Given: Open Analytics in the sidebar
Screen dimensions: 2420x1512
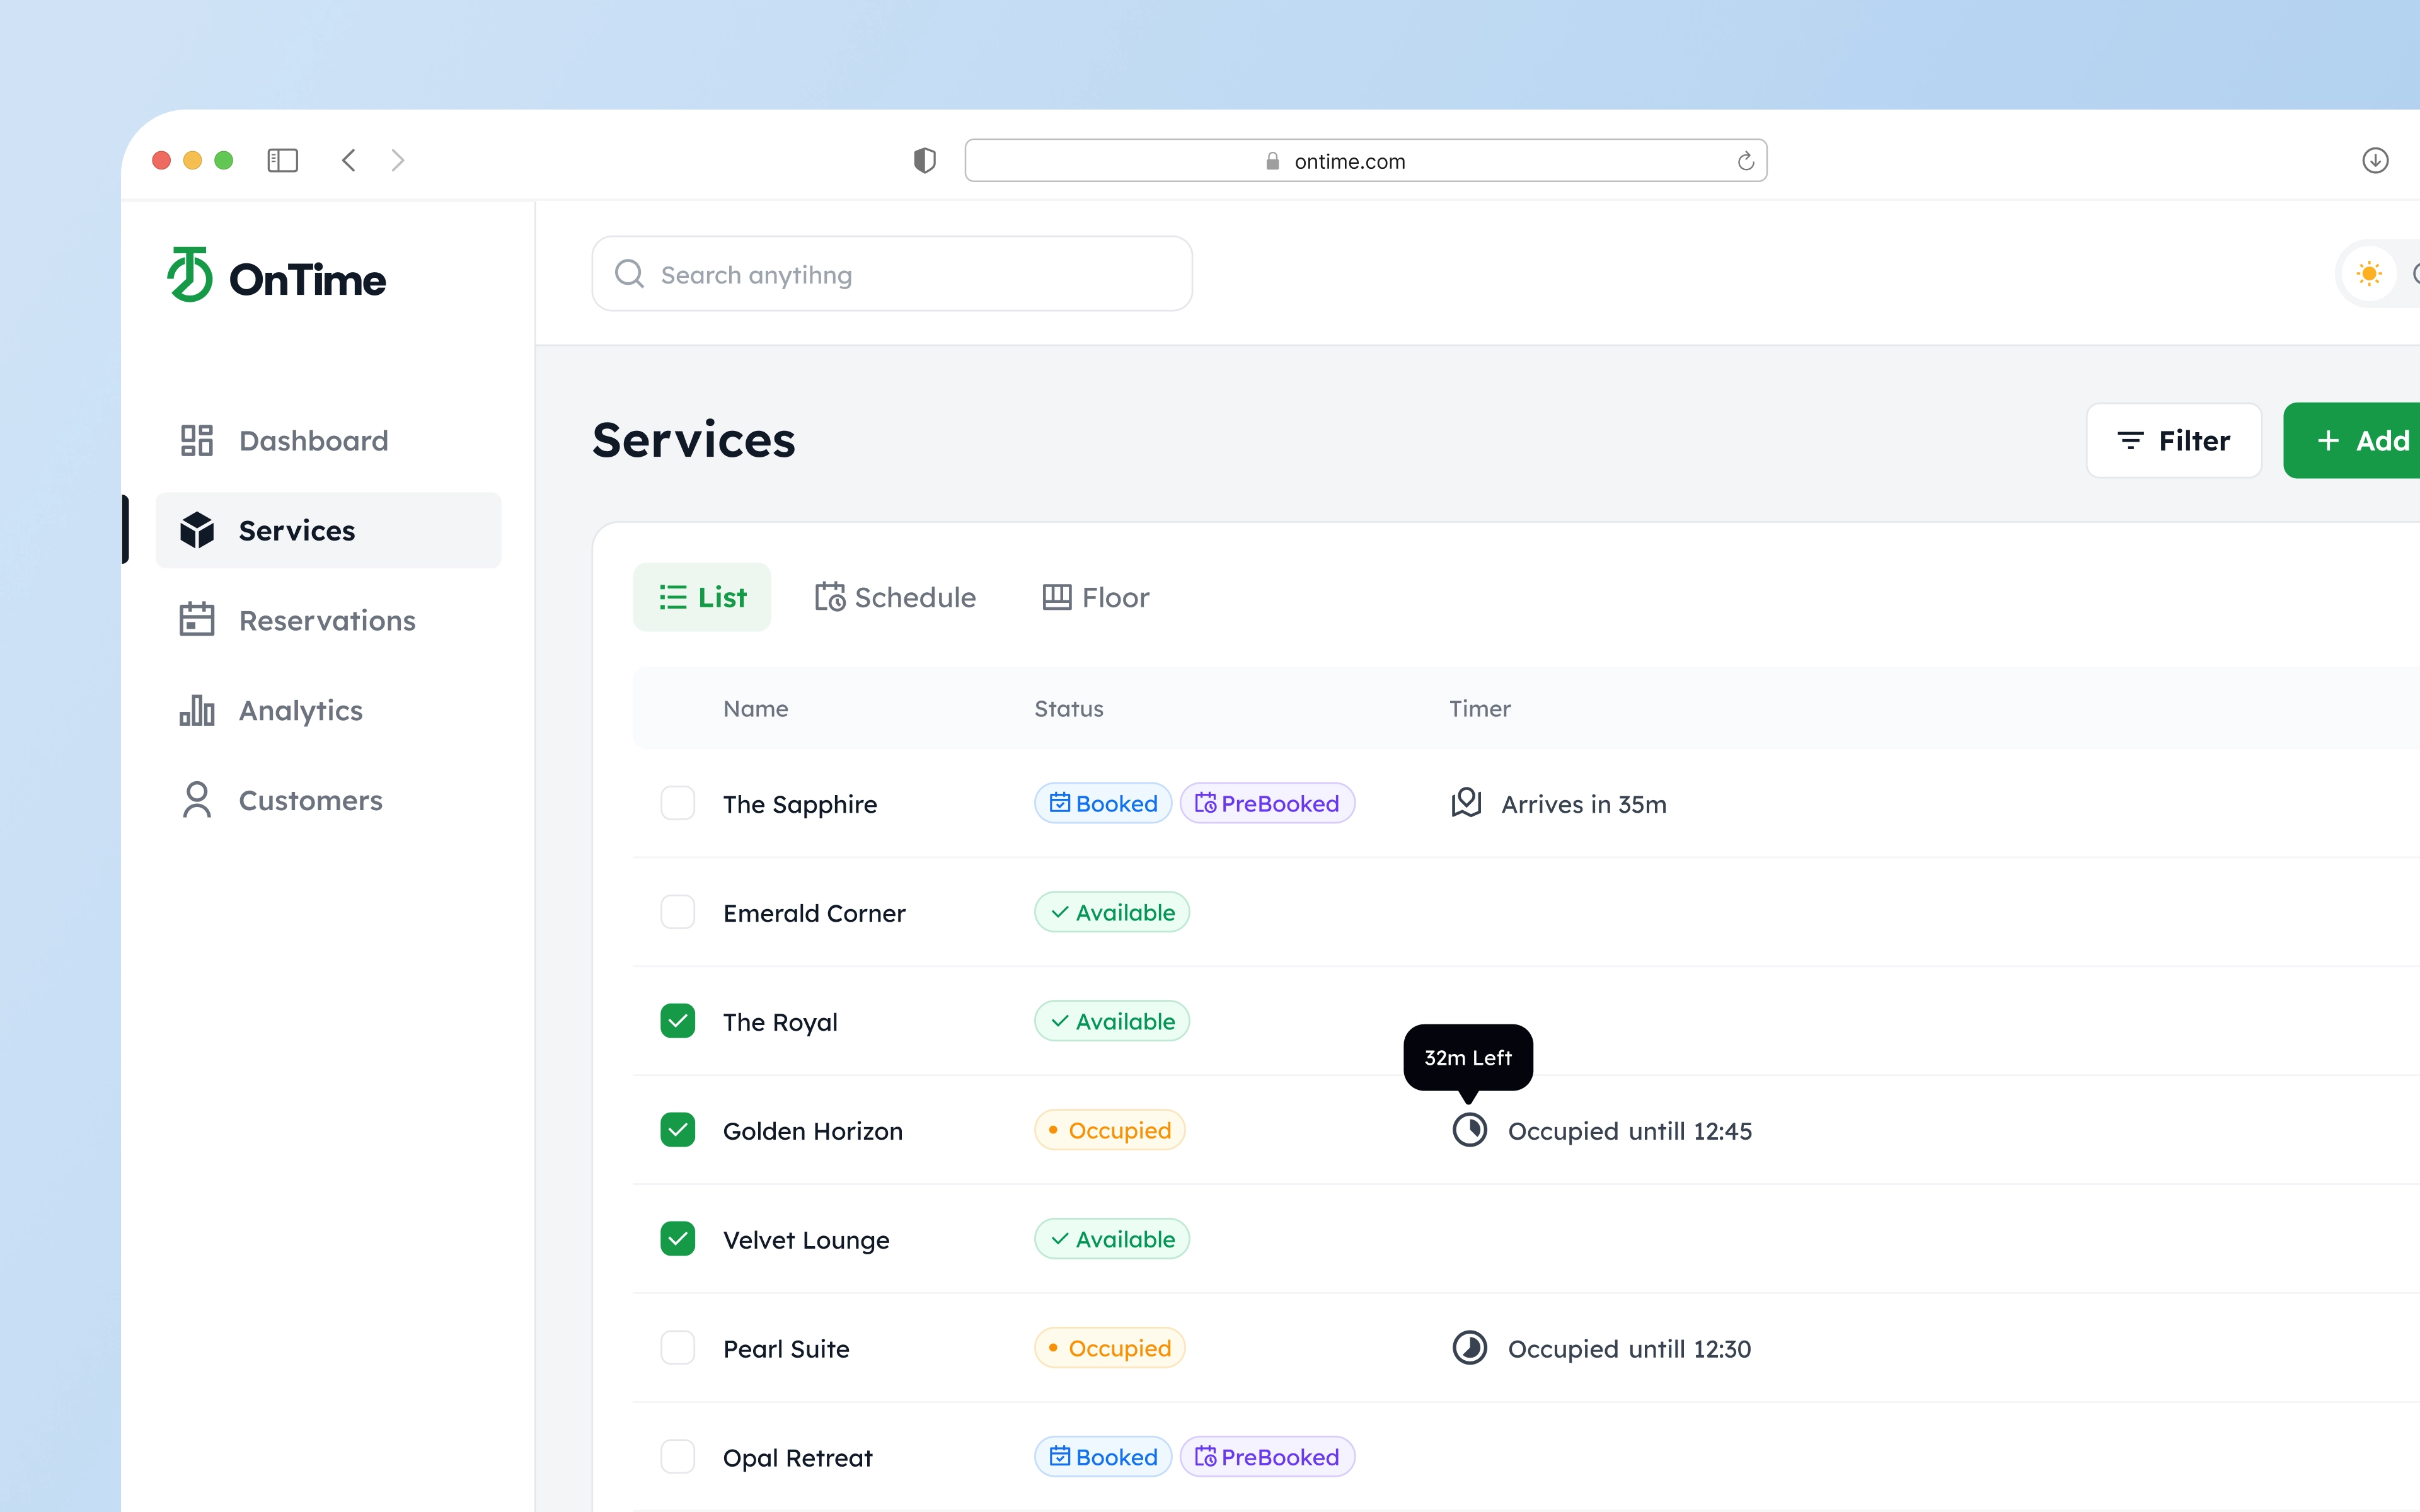Looking at the screenshot, I should [328, 710].
